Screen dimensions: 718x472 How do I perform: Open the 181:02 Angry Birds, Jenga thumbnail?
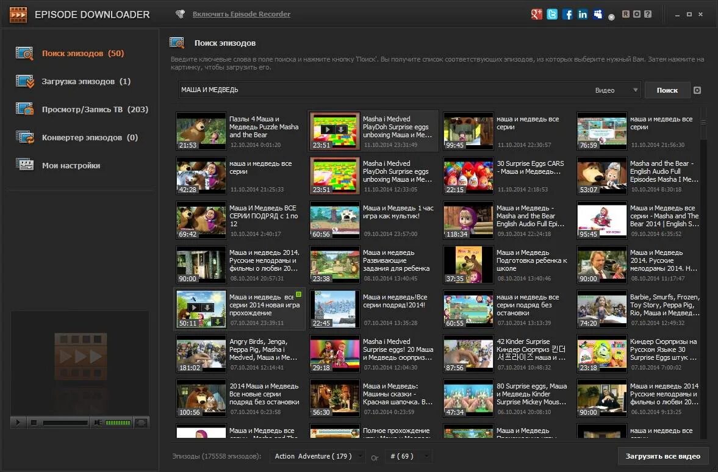(x=201, y=354)
